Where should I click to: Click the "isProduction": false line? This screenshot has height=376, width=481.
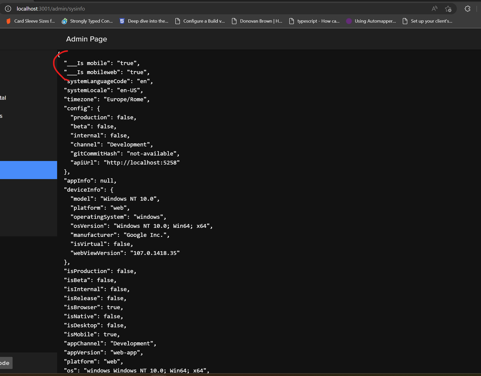(100, 271)
